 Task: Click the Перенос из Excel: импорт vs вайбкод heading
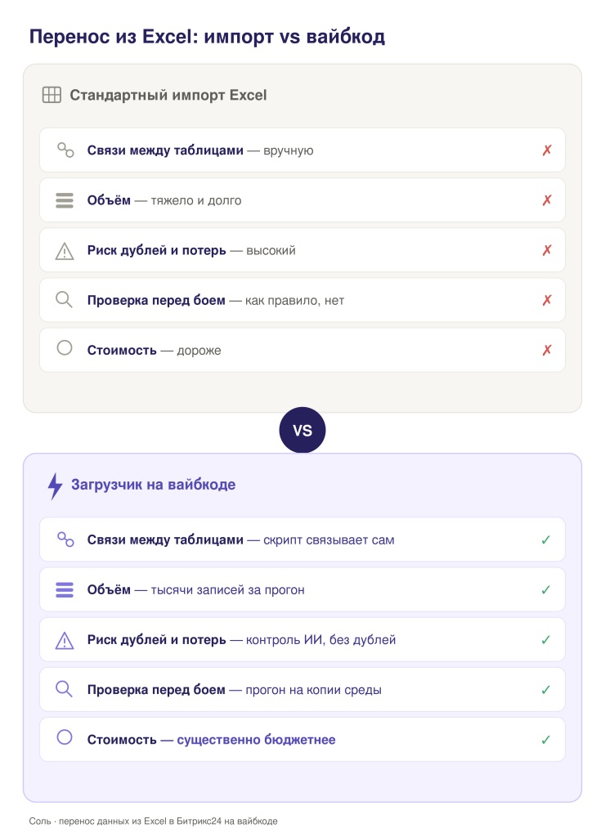tap(207, 36)
